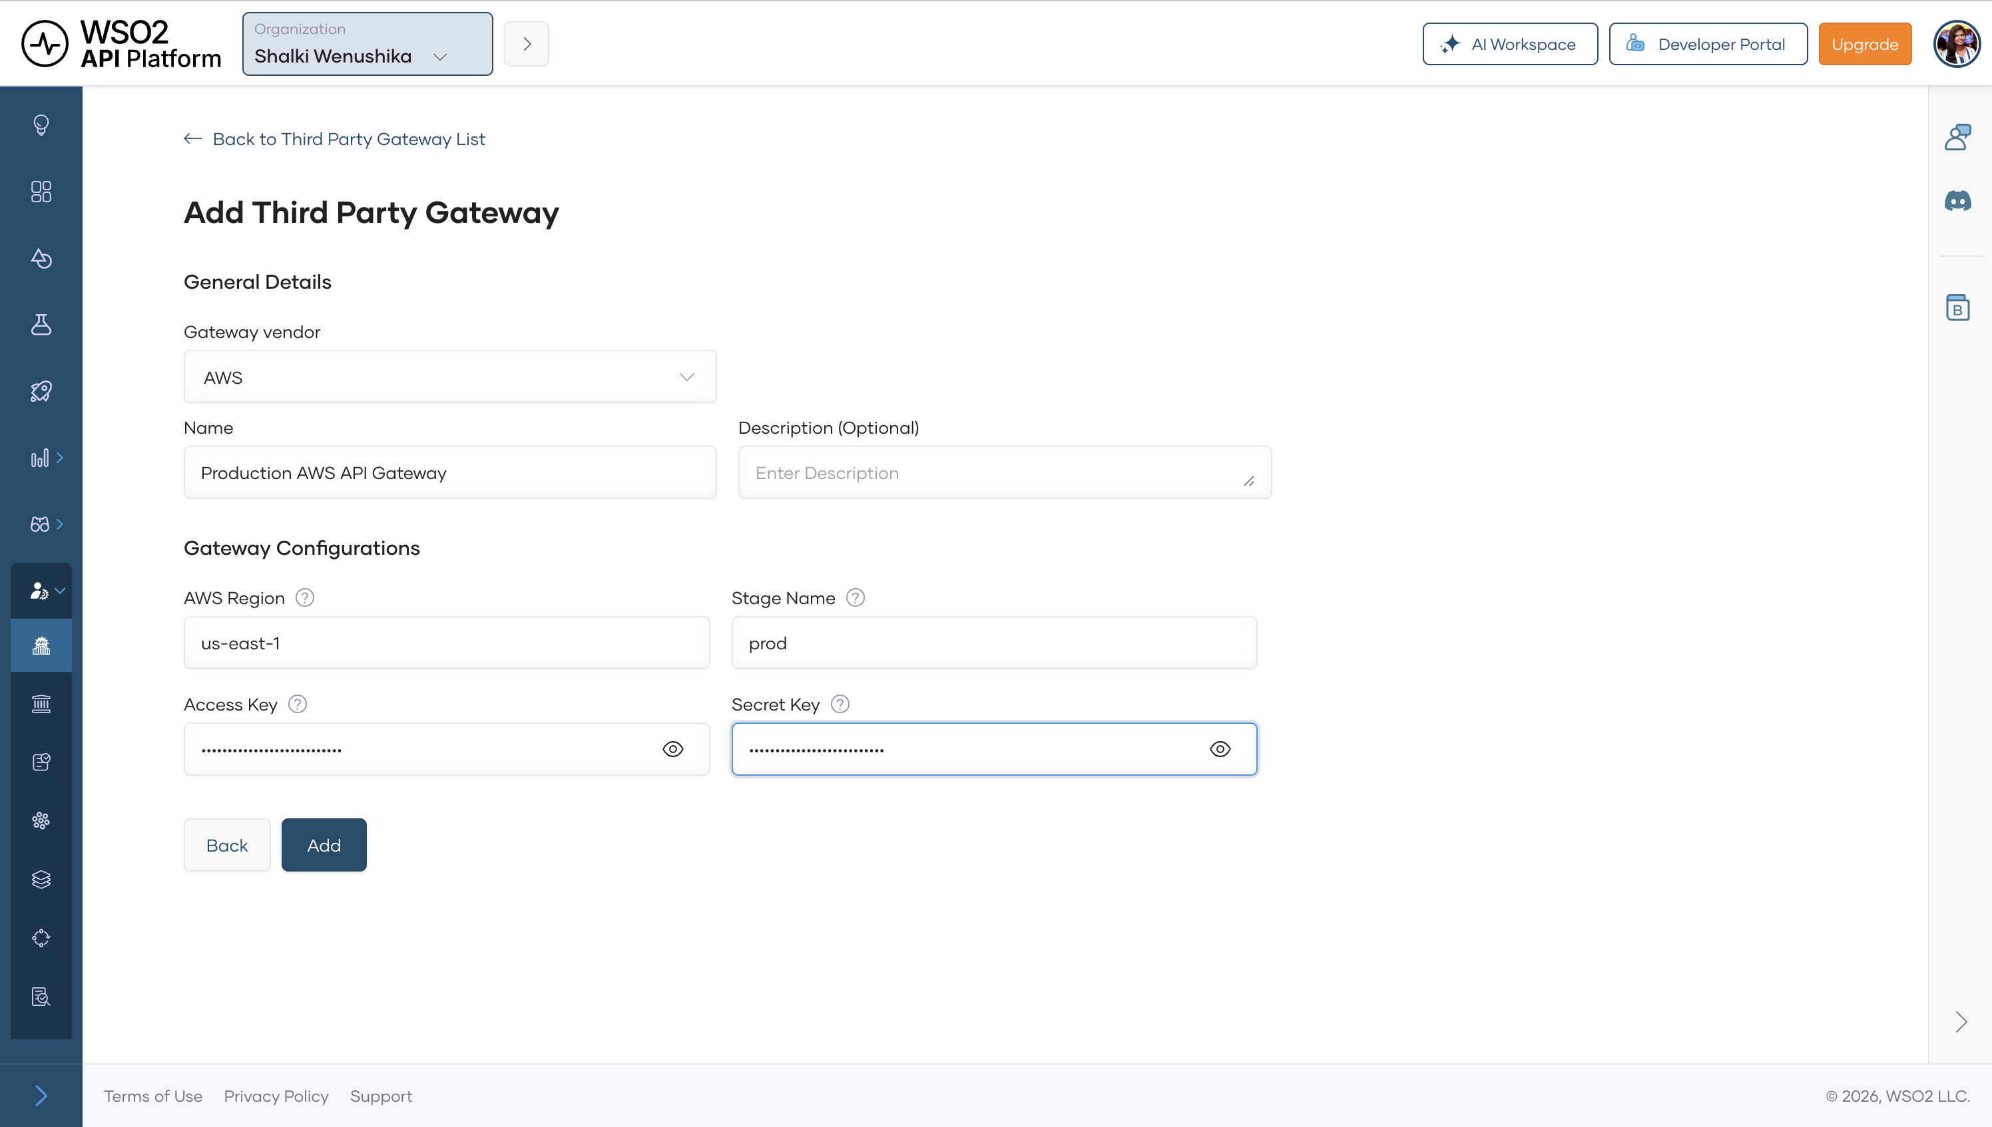Open the bank columns icon in sidebar
The image size is (1992, 1127).
pos(41,704)
